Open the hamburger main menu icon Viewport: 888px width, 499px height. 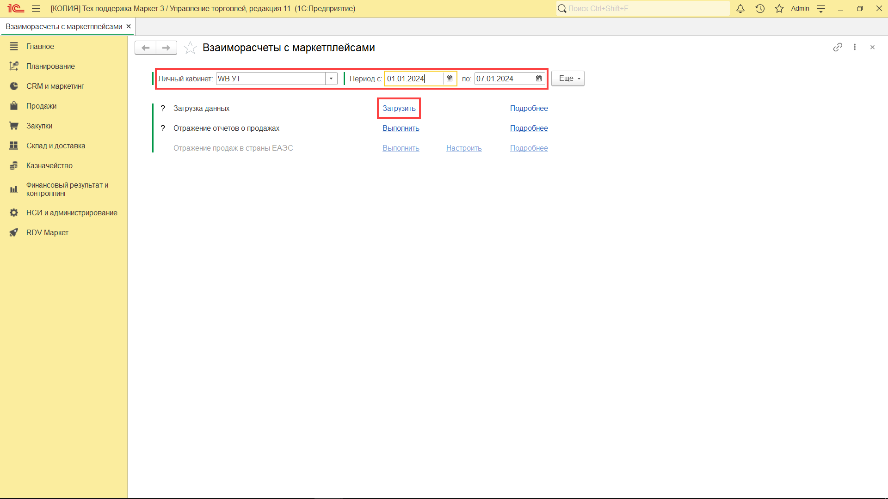coord(36,9)
